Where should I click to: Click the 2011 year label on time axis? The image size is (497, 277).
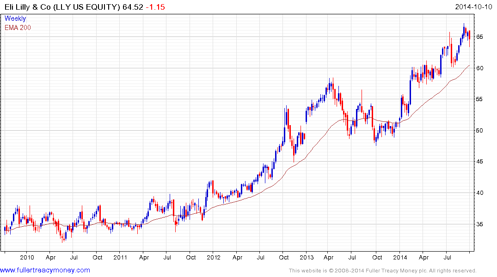(x=120, y=257)
